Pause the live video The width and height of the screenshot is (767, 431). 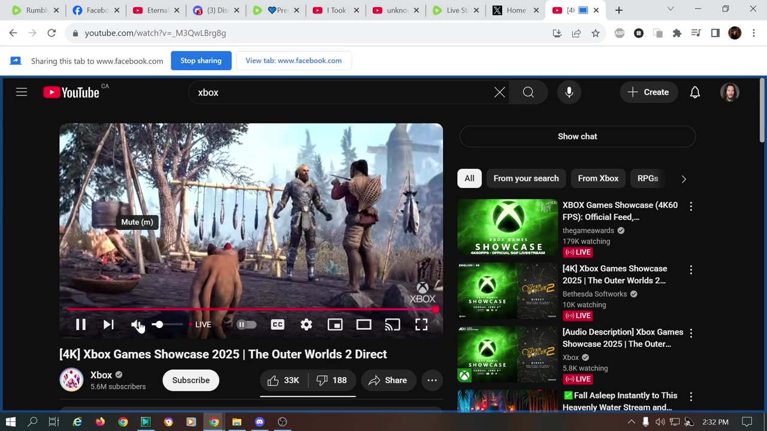pyautogui.click(x=80, y=324)
